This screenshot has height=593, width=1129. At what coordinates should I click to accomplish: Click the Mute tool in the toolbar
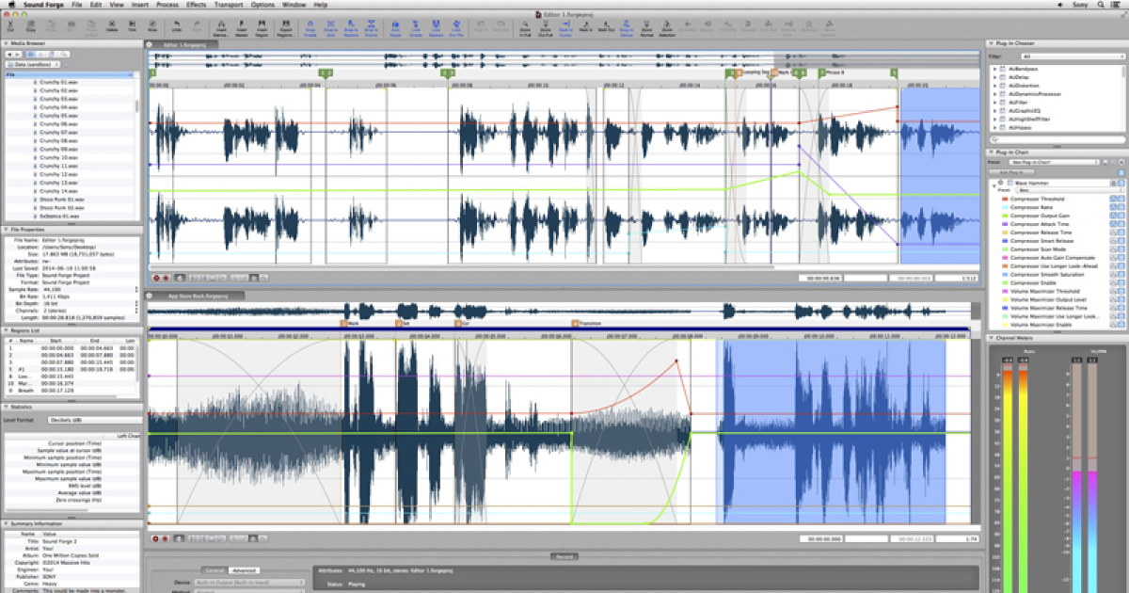point(152,26)
